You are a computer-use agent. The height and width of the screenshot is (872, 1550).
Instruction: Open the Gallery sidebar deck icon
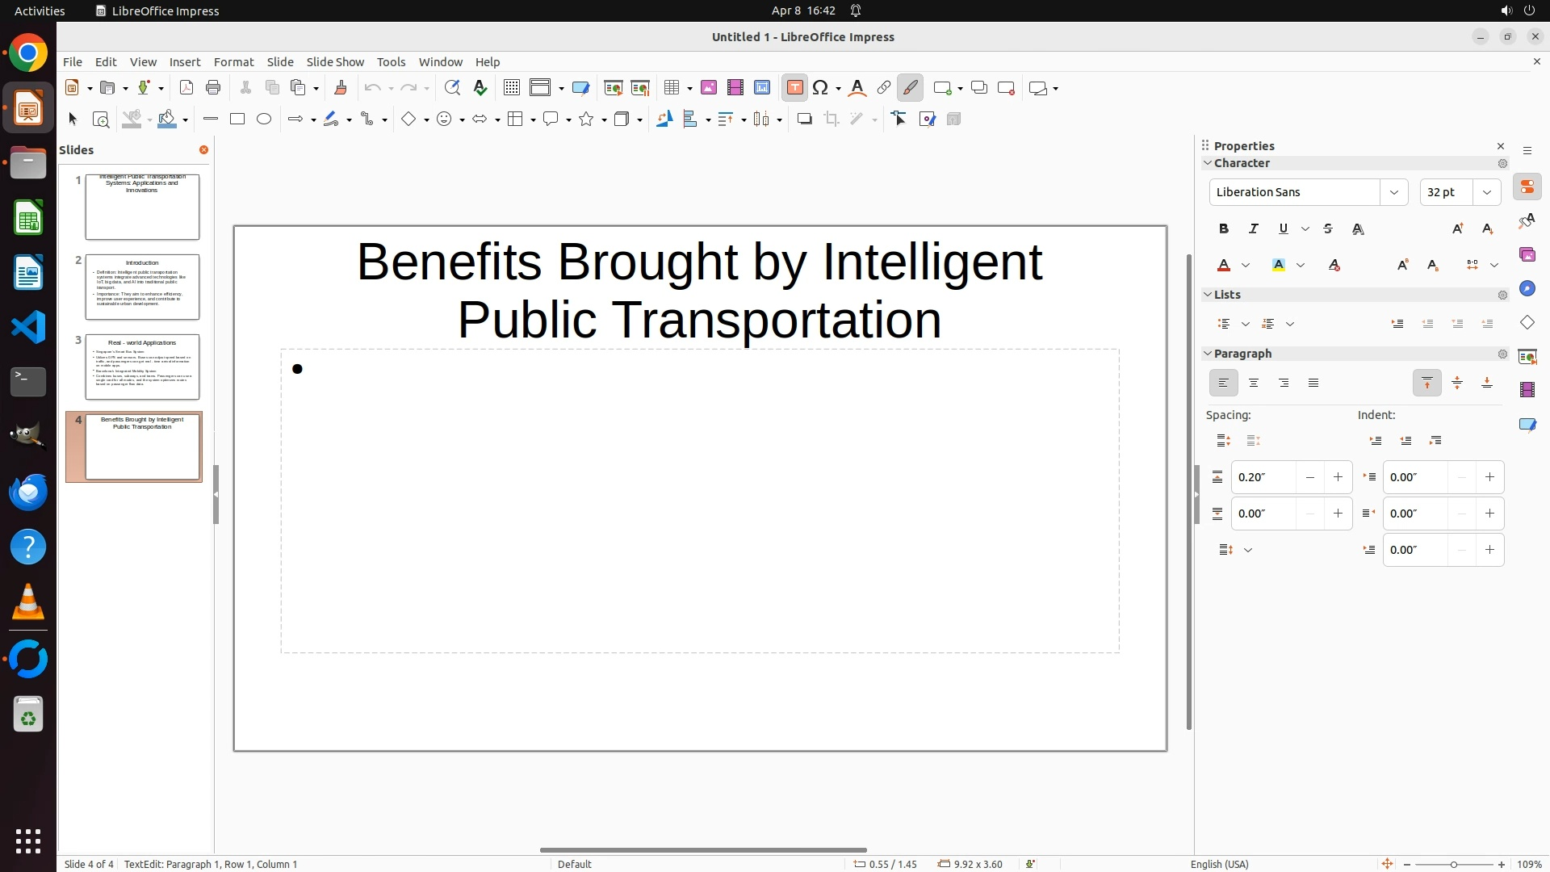pos(1527,255)
